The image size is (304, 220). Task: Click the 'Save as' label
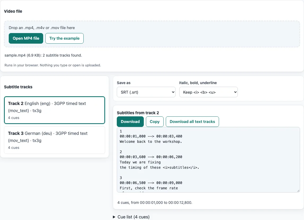pyautogui.click(x=124, y=83)
